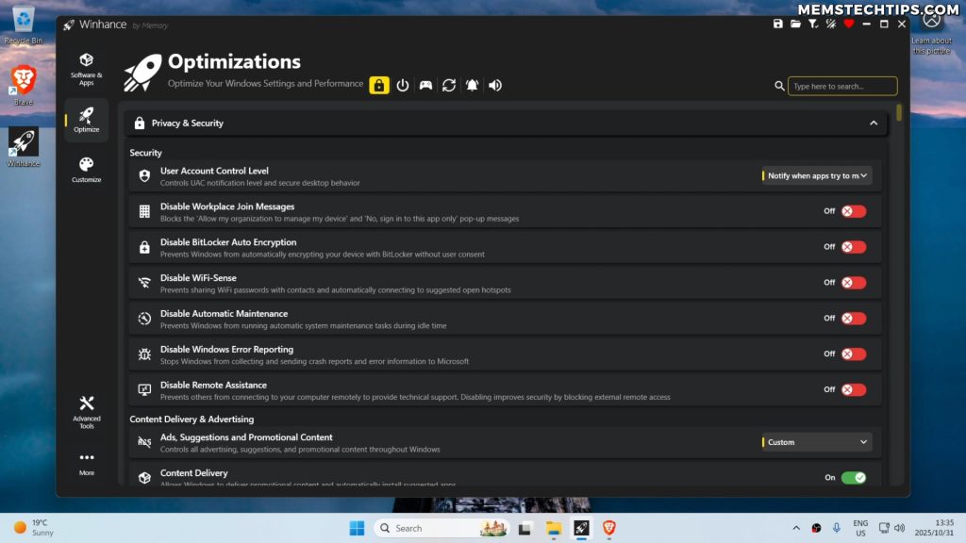Open the import settings folder icon
Image resolution: width=966 pixels, height=543 pixels.
click(795, 24)
